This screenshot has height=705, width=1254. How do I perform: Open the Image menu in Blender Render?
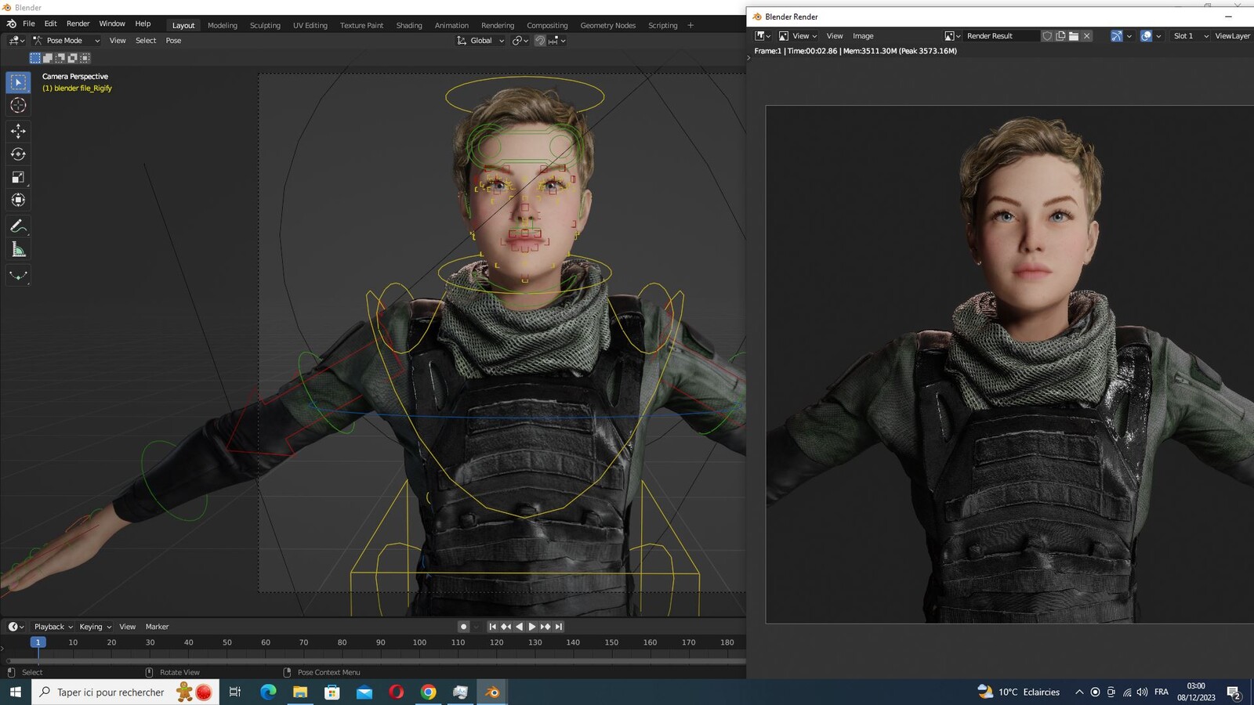click(863, 36)
